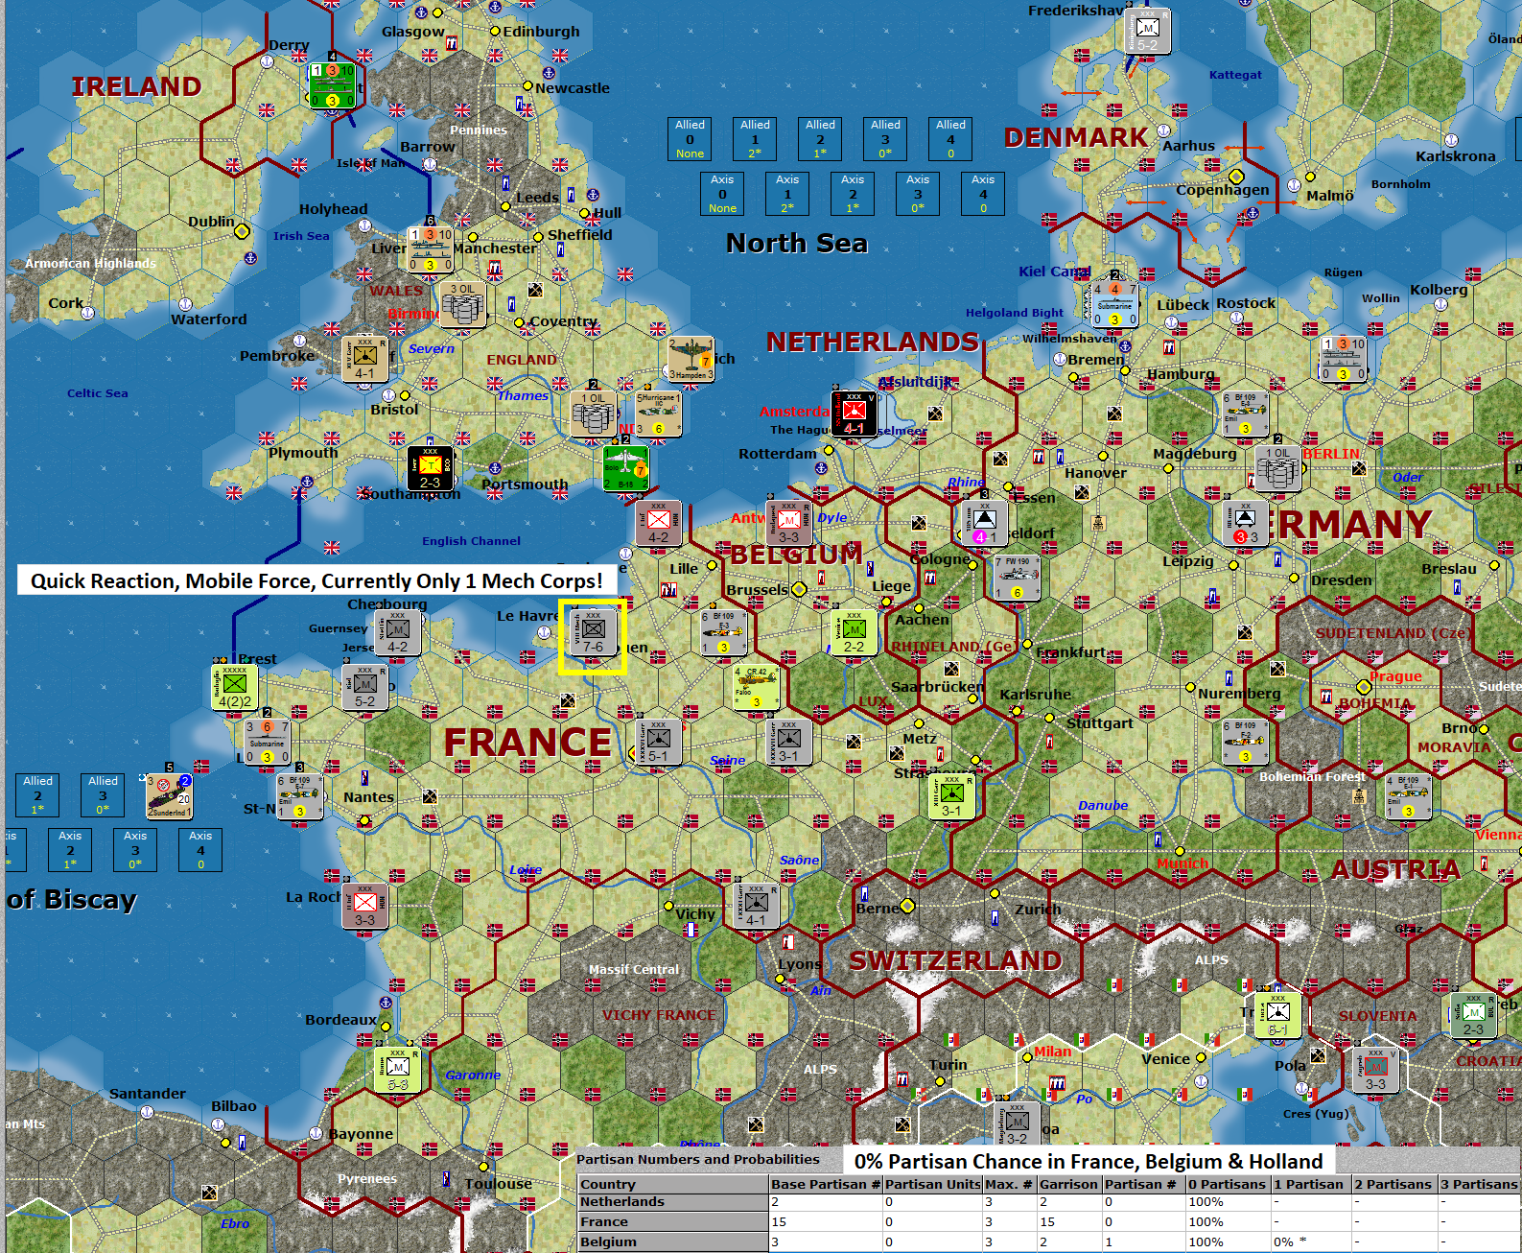Click the Zurich city label
Image resolution: width=1522 pixels, height=1253 pixels.
coord(1039,909)
